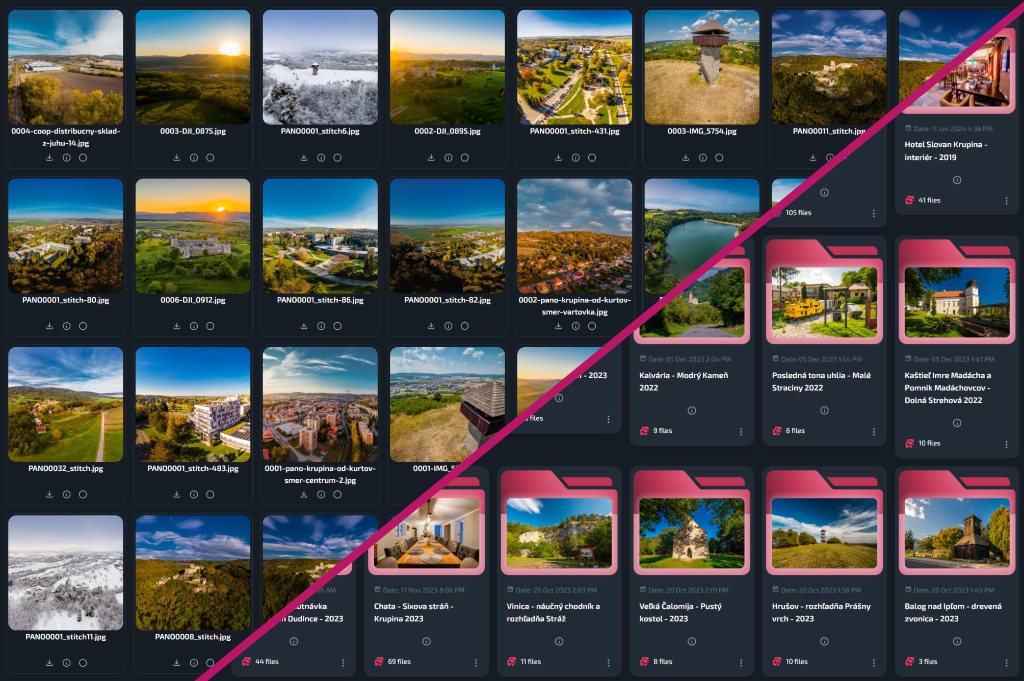Tick the selection circle for PANO0001_stitch-80.jpg
Image resolution: width=1024 pixels, height=681 pixels.
tap(83, 326)
